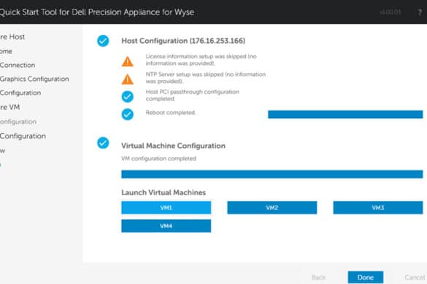Click the Back button

319,277
